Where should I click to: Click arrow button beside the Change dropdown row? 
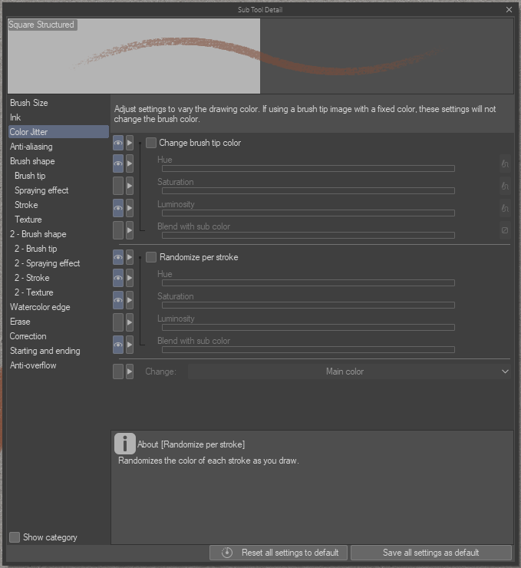(130, 372)
